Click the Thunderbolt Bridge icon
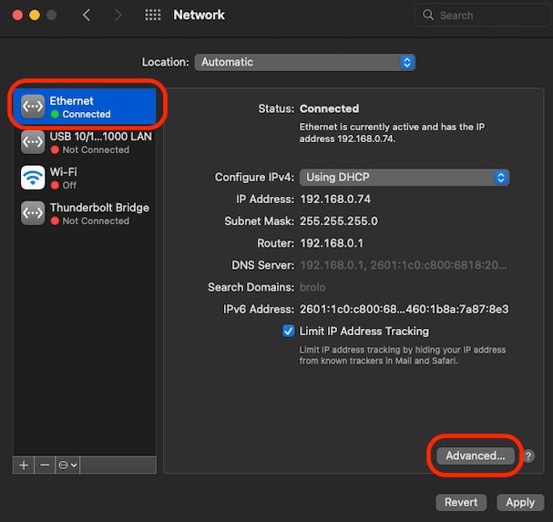This screenshot has height=522, width=553. (33, 213)
